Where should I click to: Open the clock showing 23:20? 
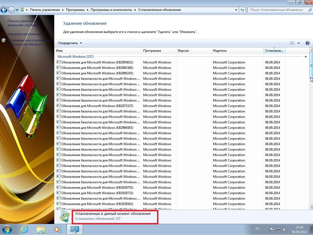(299, 230)
